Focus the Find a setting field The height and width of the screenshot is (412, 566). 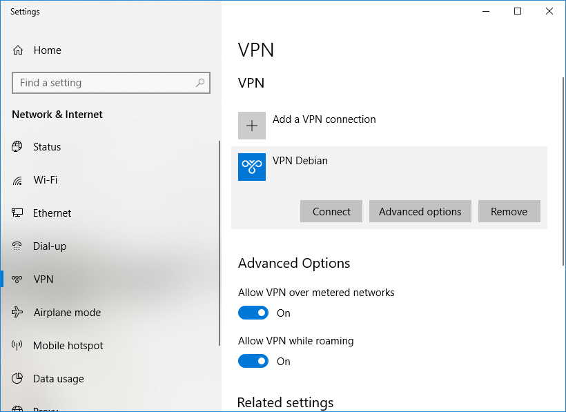pyautogui.click(x=104, y=83)
